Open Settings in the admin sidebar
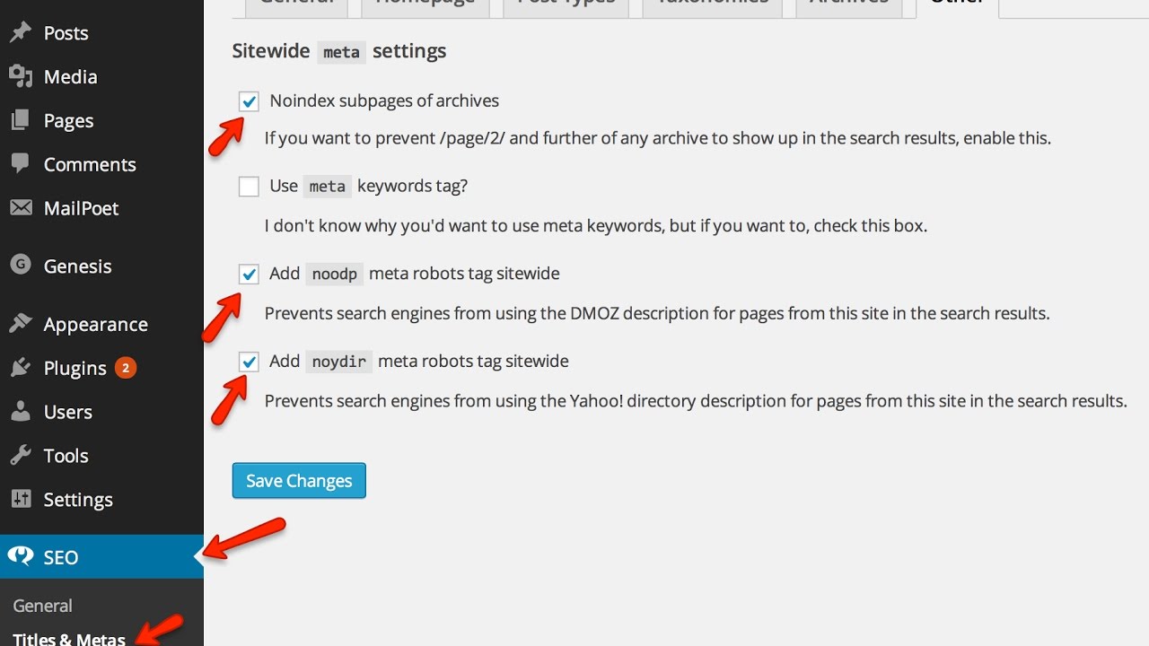Viewport: 1149px width, 646px height. pos(77,500)
